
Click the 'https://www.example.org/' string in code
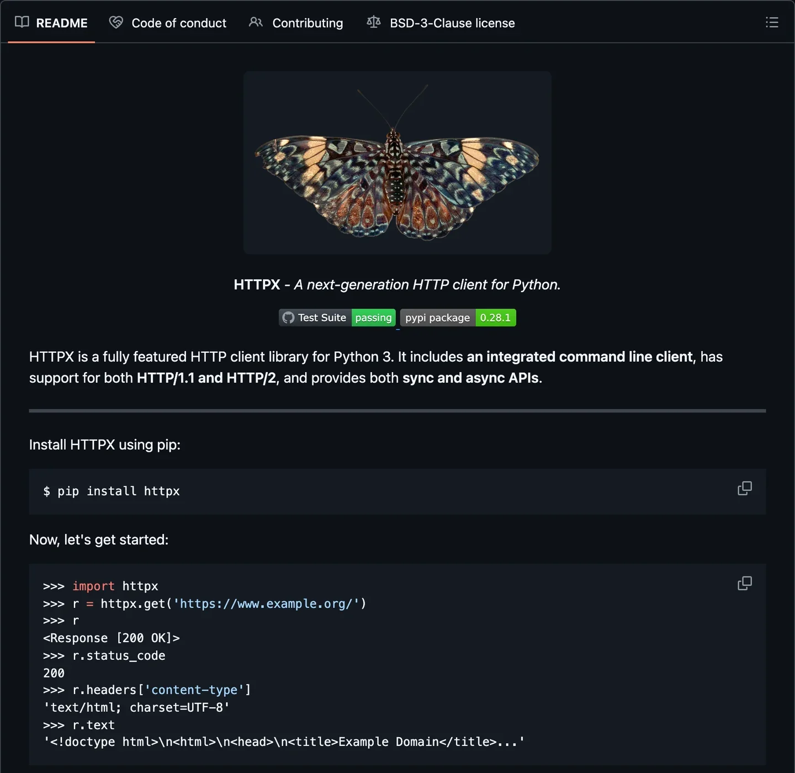point(266,604)
